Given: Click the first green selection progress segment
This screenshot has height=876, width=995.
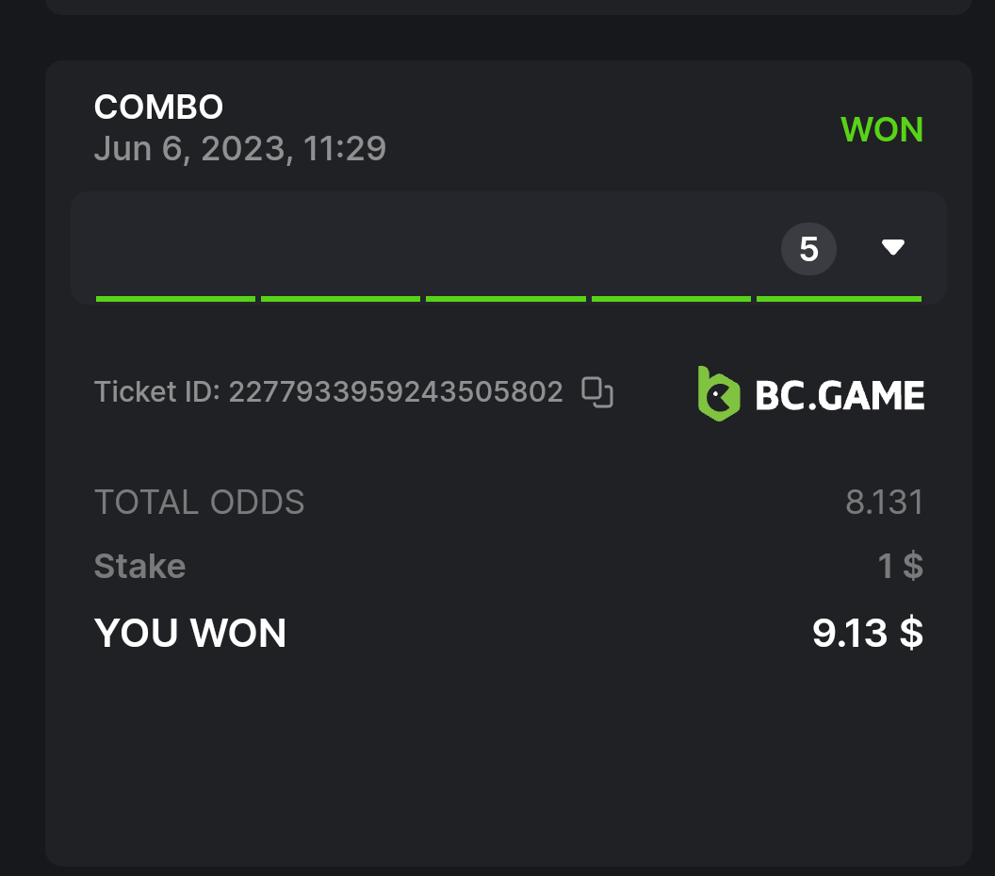Looking at the screenshot, I should click(x=175, y=299).
